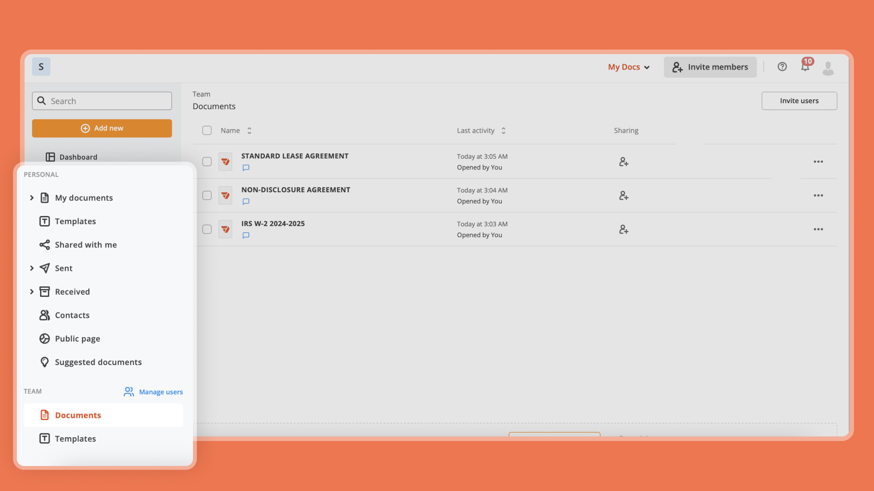The width and height of the screenshot is (874, 491).
Task: Open sharing options for IRS W-2 2024-2025
Action: point(623,229)
